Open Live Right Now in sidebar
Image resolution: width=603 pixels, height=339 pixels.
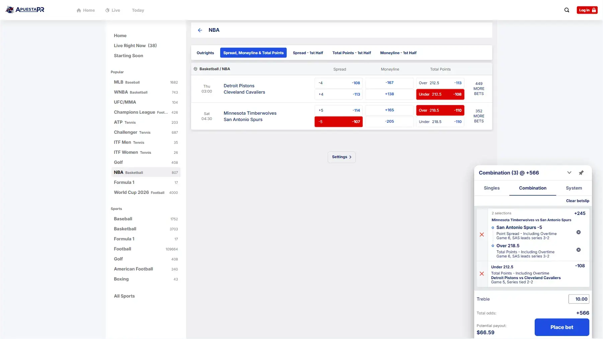[135, 46]
